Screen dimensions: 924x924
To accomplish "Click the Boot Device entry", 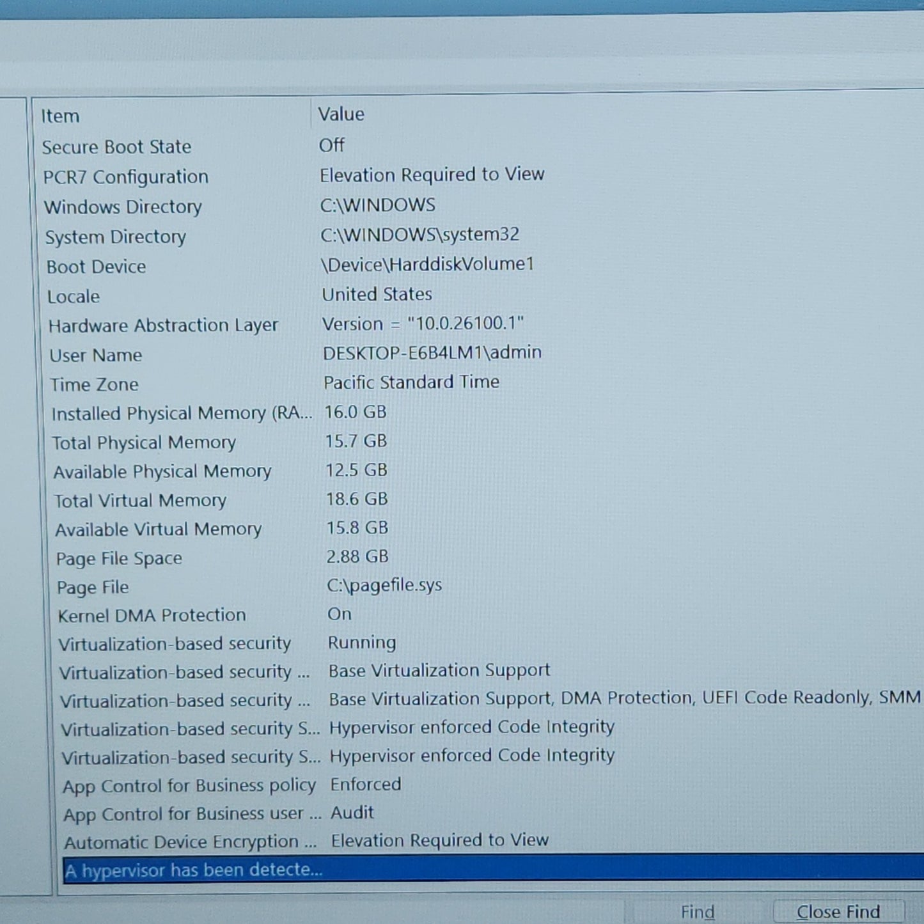I will (x=97, y=267).
